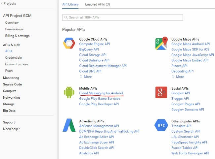Open Cloud Deployment Manager API link
Viewport: 215px width, 159px height.
[x=103, y=66]
